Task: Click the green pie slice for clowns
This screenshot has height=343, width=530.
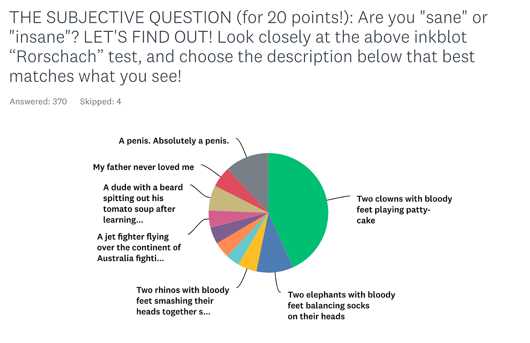Action: point(300,207)
